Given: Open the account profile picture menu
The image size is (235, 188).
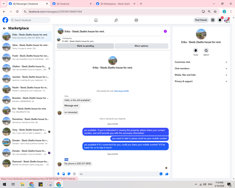Looking at the screenshot, I should point(227,20).
